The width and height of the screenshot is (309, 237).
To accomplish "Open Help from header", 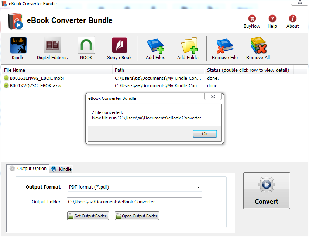I will (x=272, y=21).
